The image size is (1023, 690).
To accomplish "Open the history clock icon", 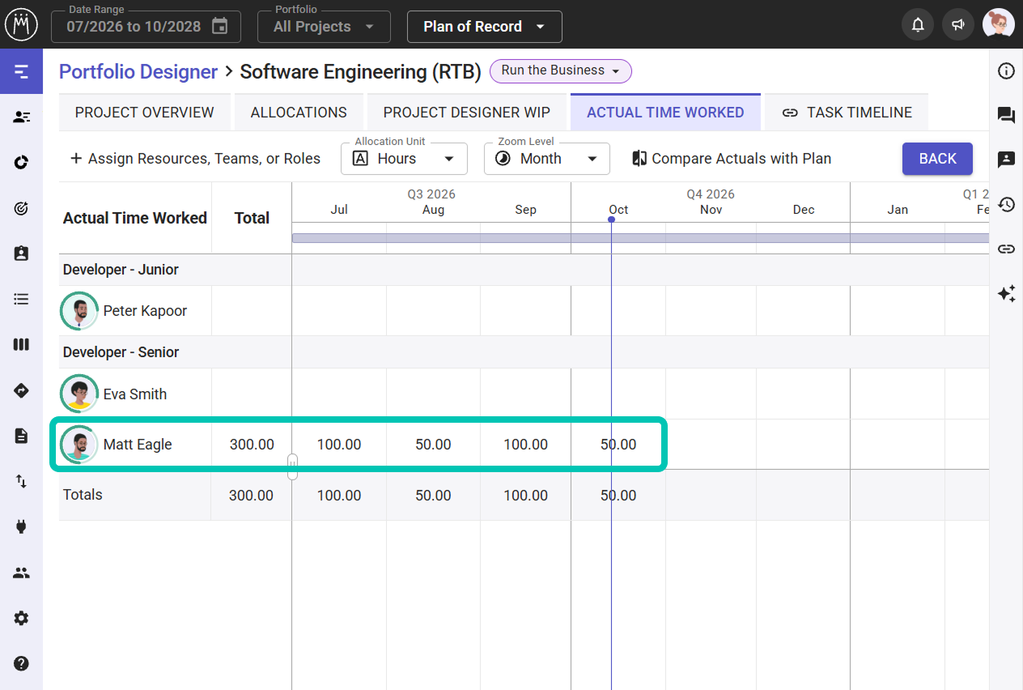I will 1006,204.
